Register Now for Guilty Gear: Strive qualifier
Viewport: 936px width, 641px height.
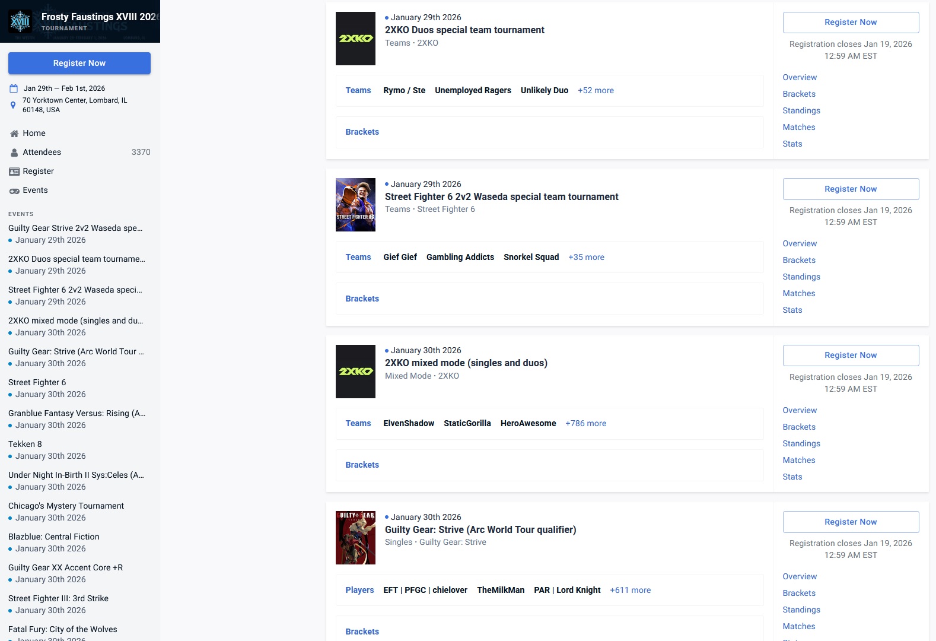[x=851, y=522]
